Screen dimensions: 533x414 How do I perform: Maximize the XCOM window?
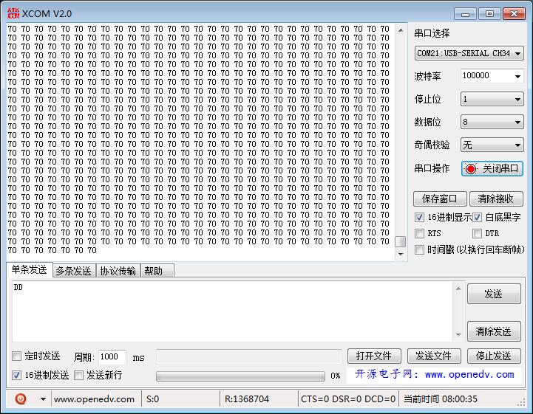tap(489, 14)
